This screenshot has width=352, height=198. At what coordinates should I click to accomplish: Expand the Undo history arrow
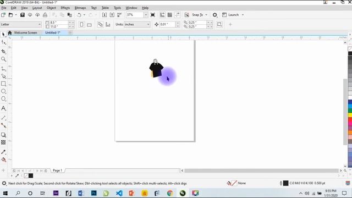click(x=84, y=15)
